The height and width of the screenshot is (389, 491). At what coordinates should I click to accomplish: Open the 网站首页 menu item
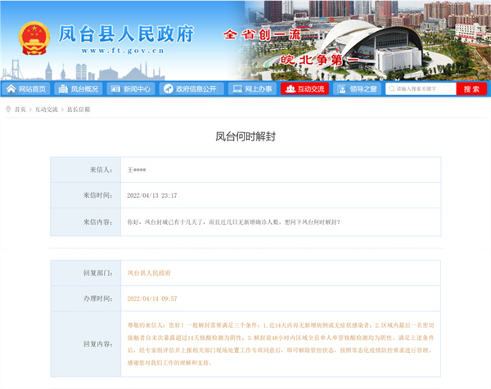pos(32,89)
